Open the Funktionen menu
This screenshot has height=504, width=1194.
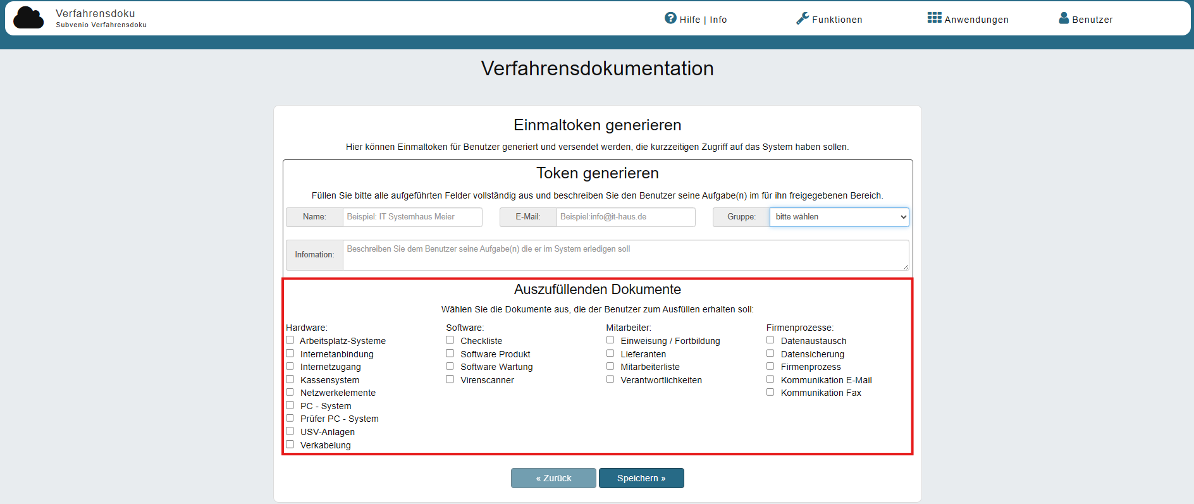tap(829, 19)
